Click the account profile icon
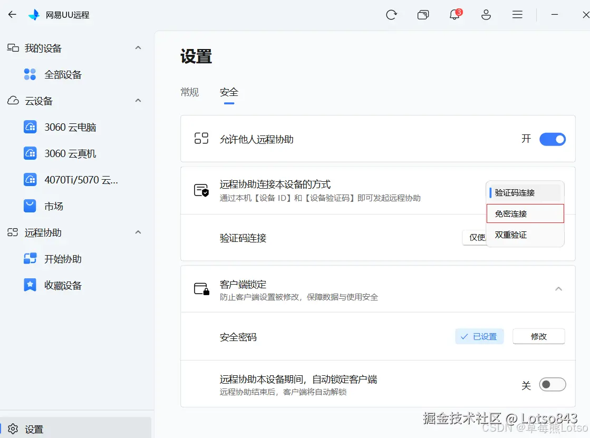This screenshot has width=590, height=438. tap(486, 15)
